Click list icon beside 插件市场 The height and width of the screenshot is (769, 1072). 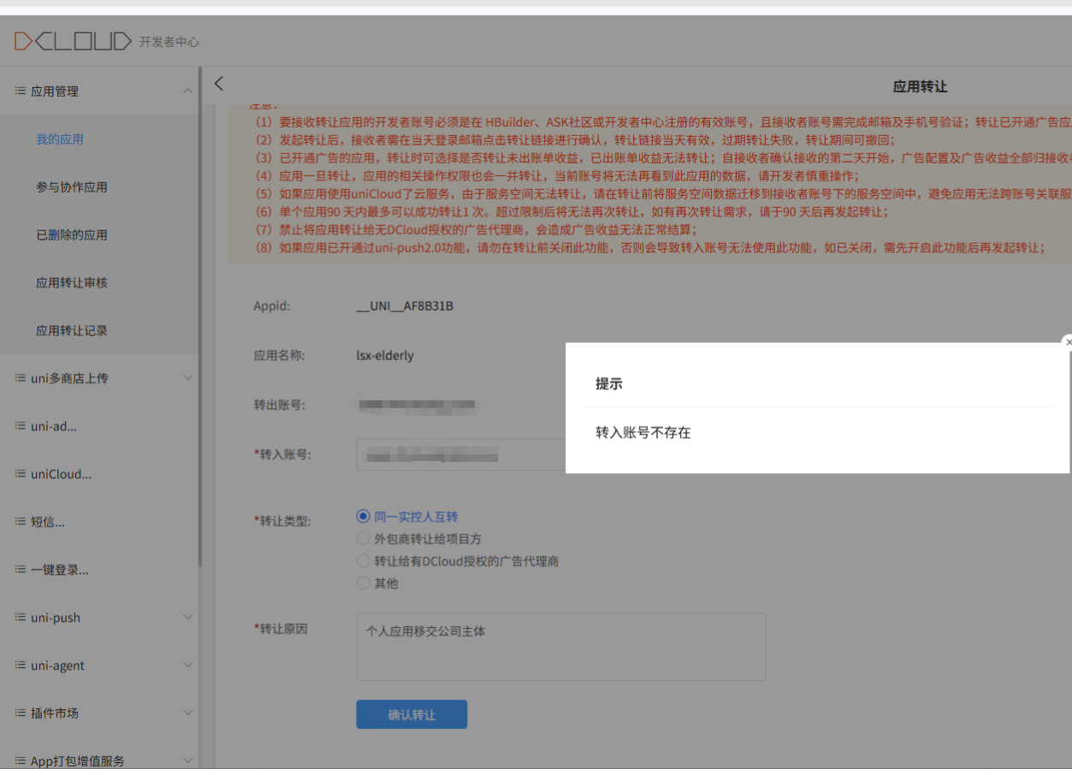click(x=21, y=713)
